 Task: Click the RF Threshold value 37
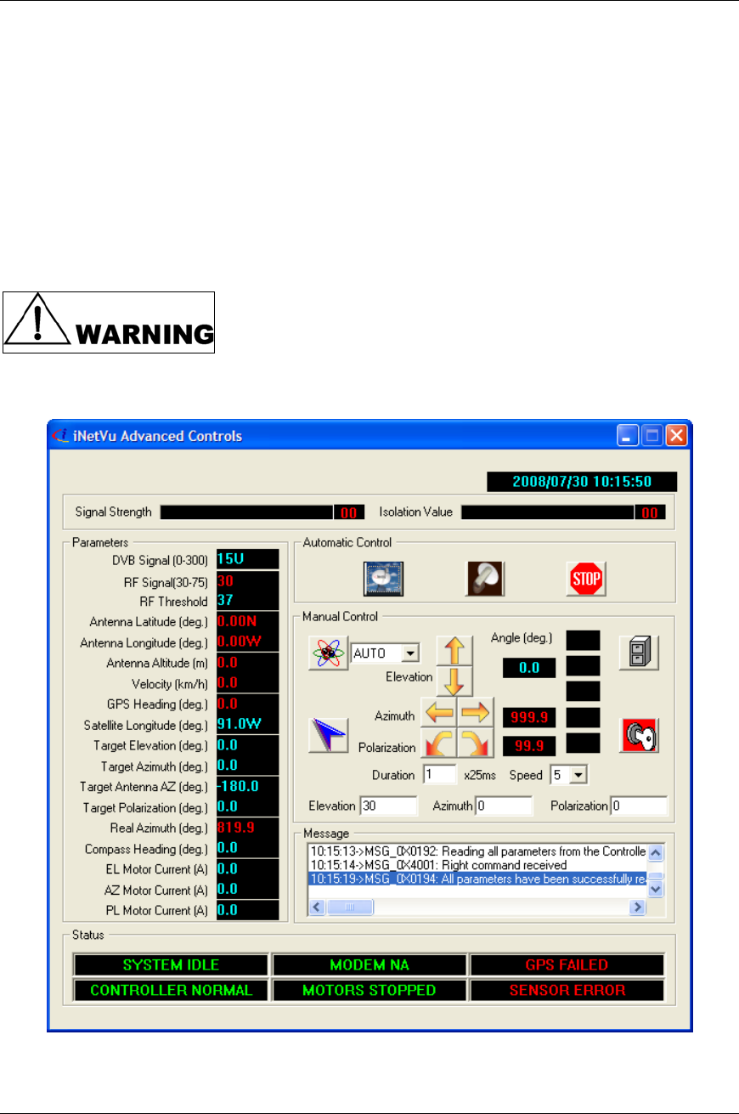tap(247, 601)
